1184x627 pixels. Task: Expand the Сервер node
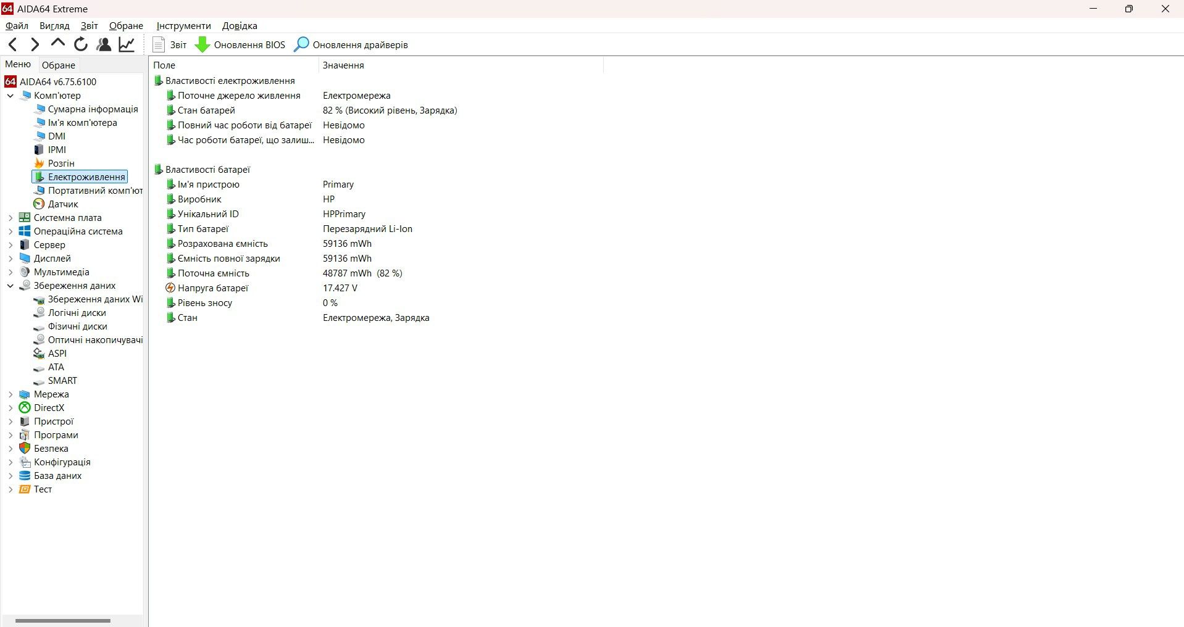(10, 245)
